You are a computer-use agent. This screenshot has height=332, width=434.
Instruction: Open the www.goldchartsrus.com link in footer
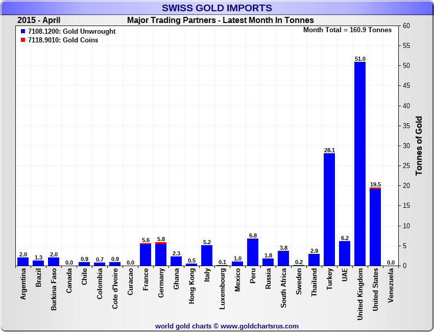click(259, 326)
